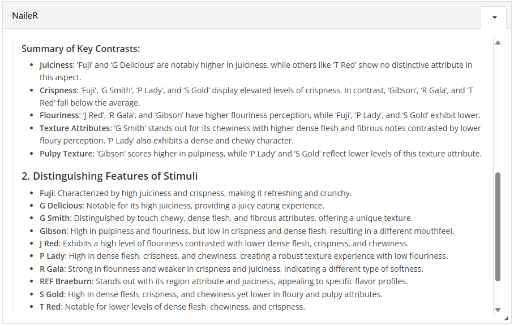The height and width of the screenshot is (326, 514).
Task: Click the resize grip at the panel corner
Action: point(507,318)
